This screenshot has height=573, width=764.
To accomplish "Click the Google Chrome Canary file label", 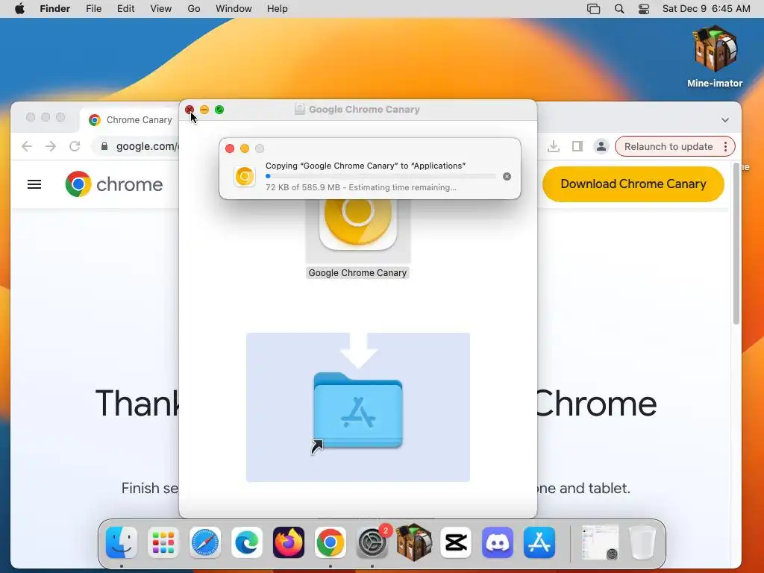I will coord(357,273).
